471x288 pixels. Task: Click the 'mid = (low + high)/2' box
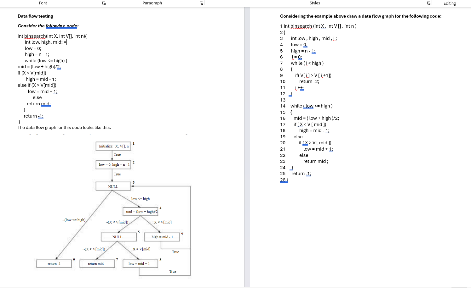[x=140, y=211]
